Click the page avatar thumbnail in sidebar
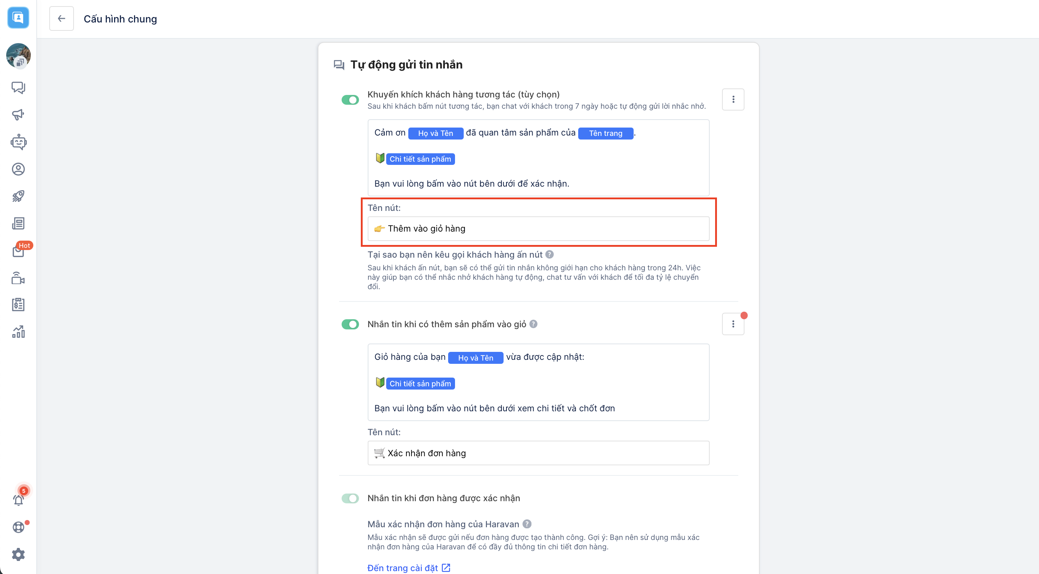The image size is (1039, 574). click(x=18, y=55)
